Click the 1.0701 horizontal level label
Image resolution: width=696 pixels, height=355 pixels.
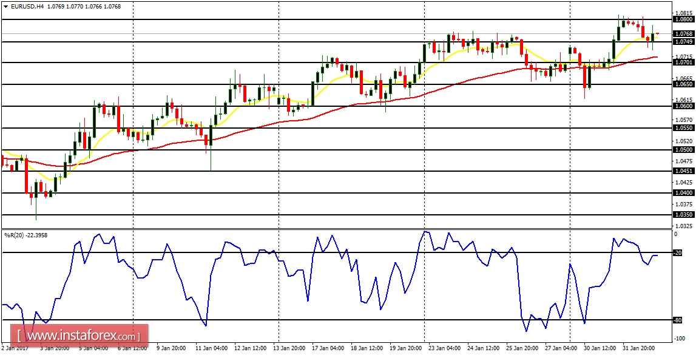[683, 62]
